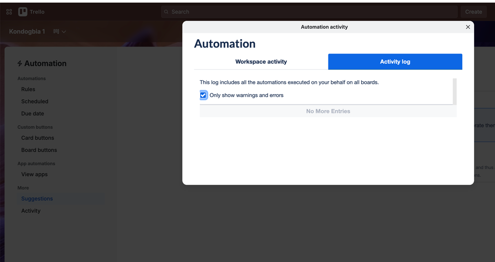Expand the board view chevron

64,32
